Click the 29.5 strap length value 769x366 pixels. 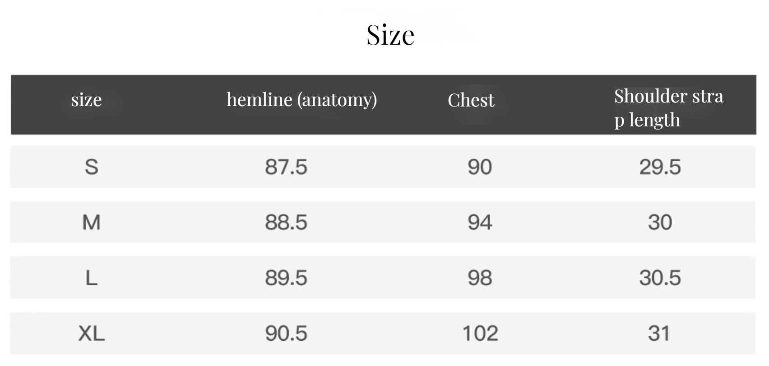click(x=660, y=167)
